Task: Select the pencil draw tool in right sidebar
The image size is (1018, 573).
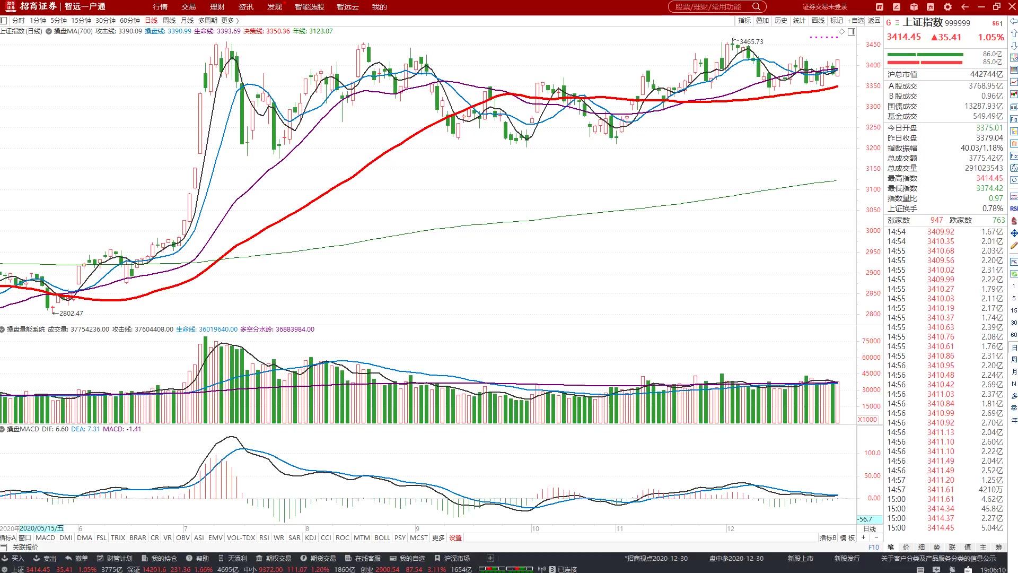Action: coord(1014,246)
